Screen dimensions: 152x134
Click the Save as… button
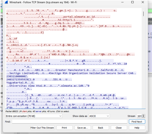click(x=83, y=128)
